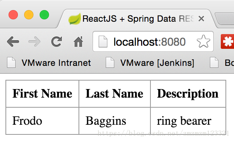Bookmark this page with the star icon

203,41
